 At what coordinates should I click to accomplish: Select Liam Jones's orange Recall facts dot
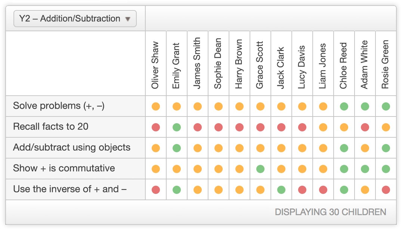(x=323, y=127)
